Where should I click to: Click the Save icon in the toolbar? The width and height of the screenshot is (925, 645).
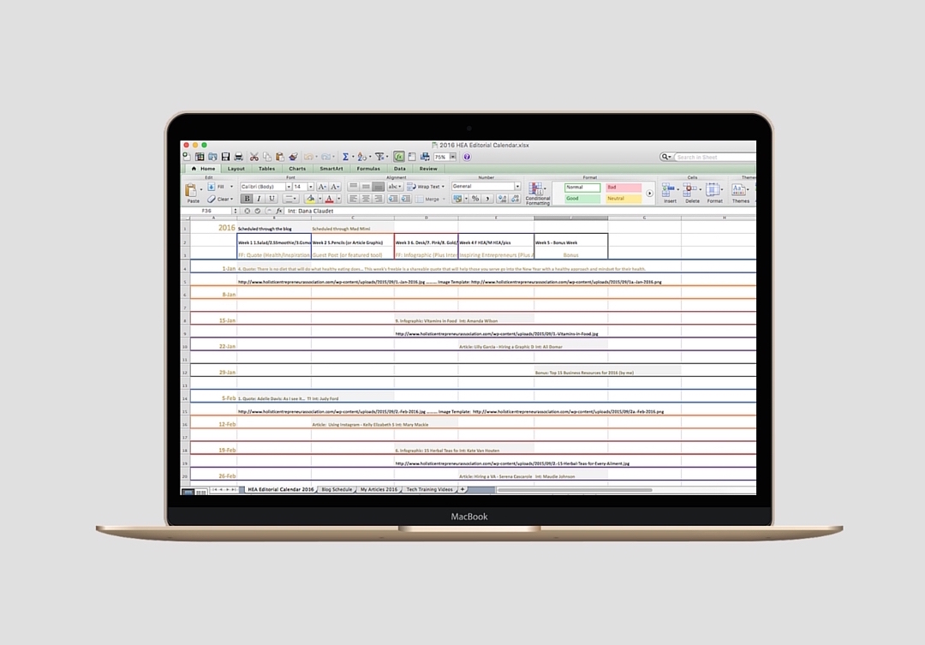[225, 158]
